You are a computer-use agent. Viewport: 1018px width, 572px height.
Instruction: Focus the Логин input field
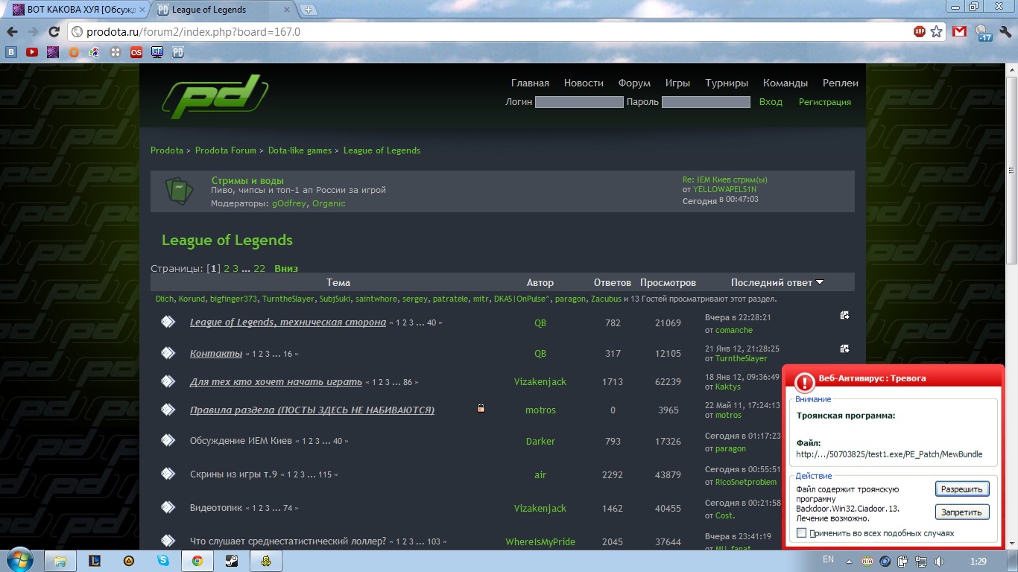tap(579, 102)
